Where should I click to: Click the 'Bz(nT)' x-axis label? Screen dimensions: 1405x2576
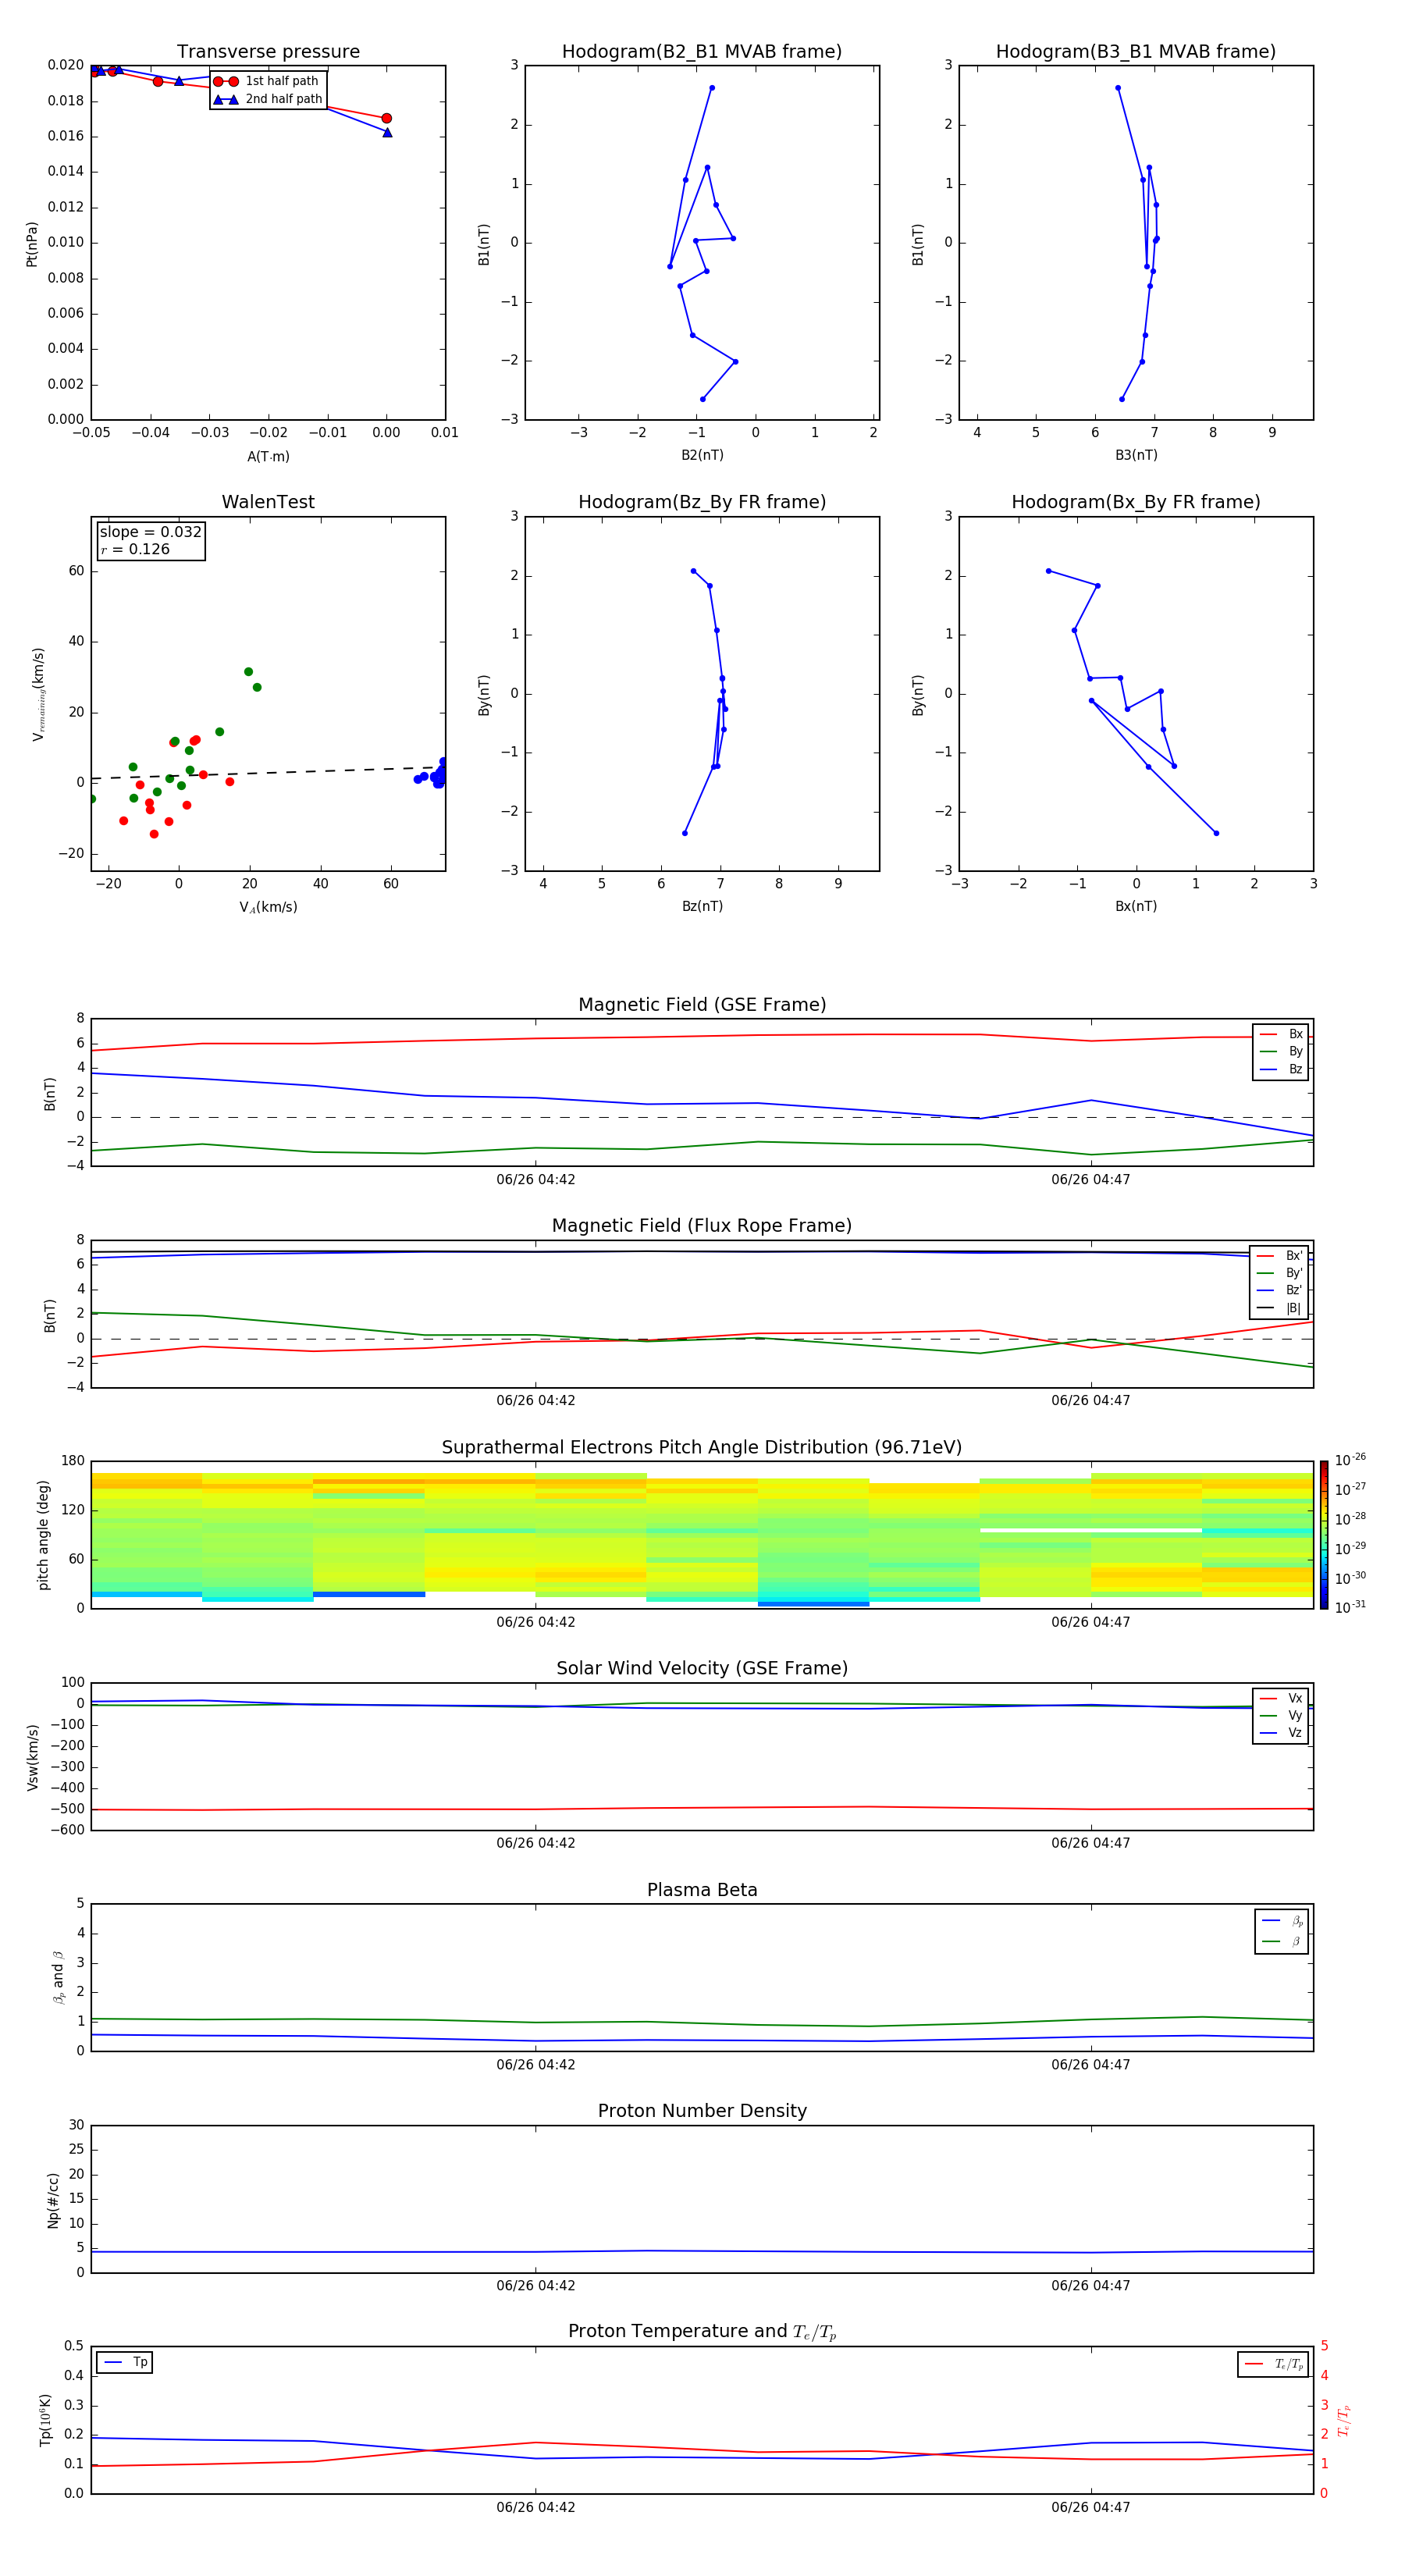pyautogui.click(x=702, y=906)
